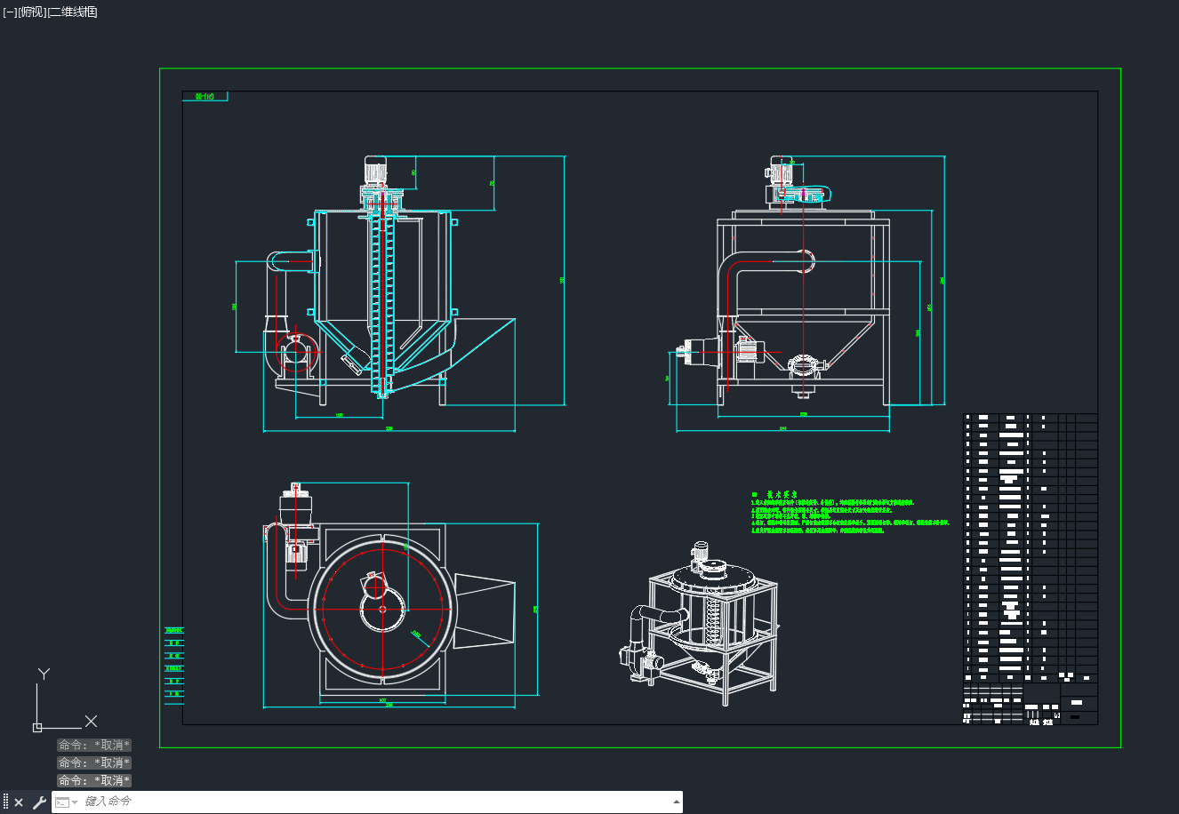Open the [二维线框] visual style menu
The width and height of the screenshot is (1179, 814).
coord(72,12)
